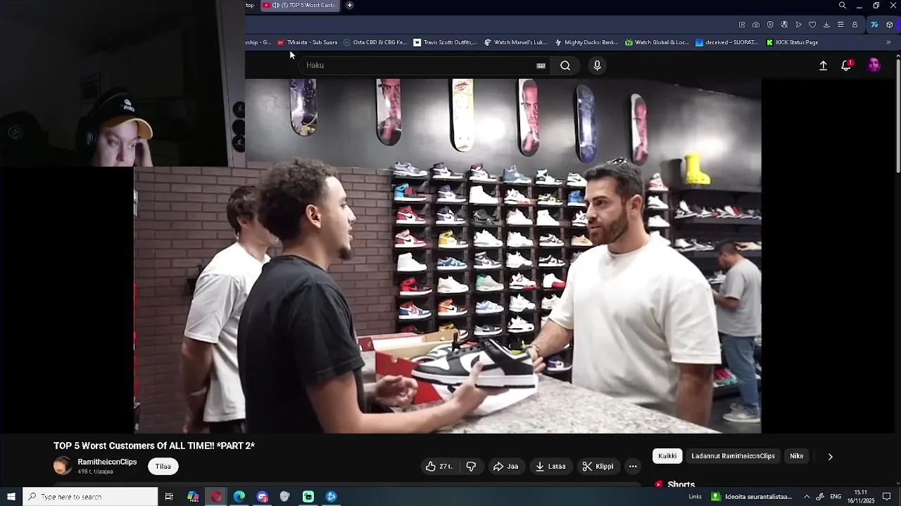
Task: Open Watch Global & Loc... bookmark
Action: tap(657, 42)
